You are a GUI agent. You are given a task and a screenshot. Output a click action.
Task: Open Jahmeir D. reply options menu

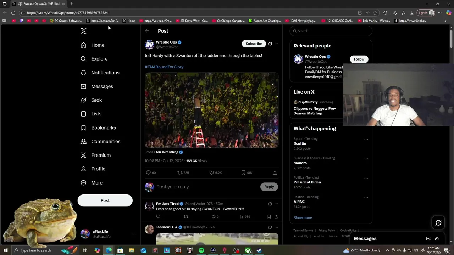(276, 227)
